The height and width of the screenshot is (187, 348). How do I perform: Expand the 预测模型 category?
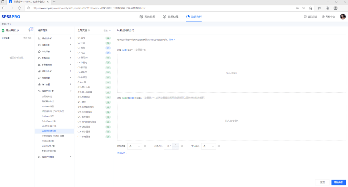71,78
